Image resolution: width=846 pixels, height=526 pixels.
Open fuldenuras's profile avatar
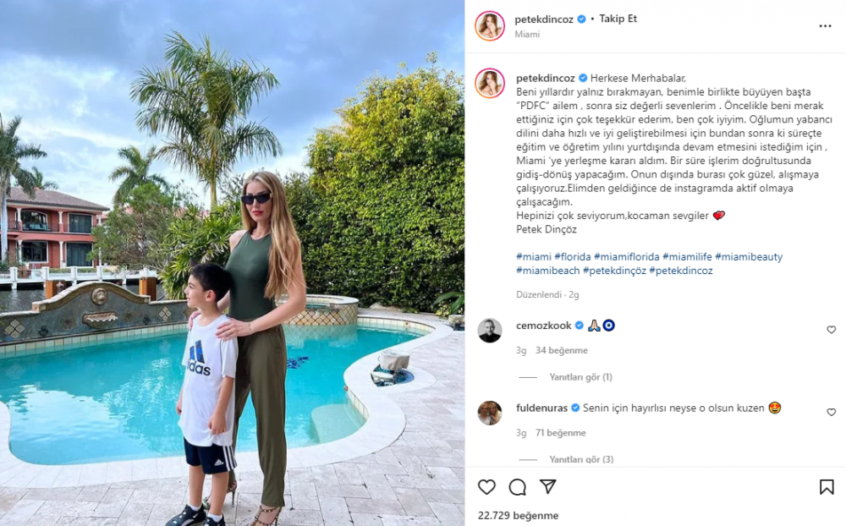(489, 413)
